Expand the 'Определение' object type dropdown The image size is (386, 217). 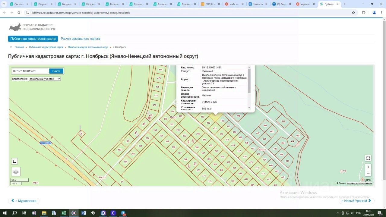click(45, 79)
